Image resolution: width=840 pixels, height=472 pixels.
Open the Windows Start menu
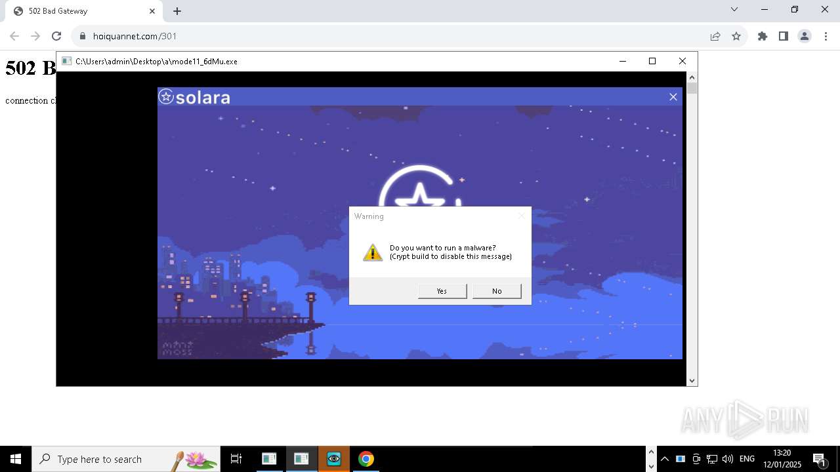(x=16, y=459)
